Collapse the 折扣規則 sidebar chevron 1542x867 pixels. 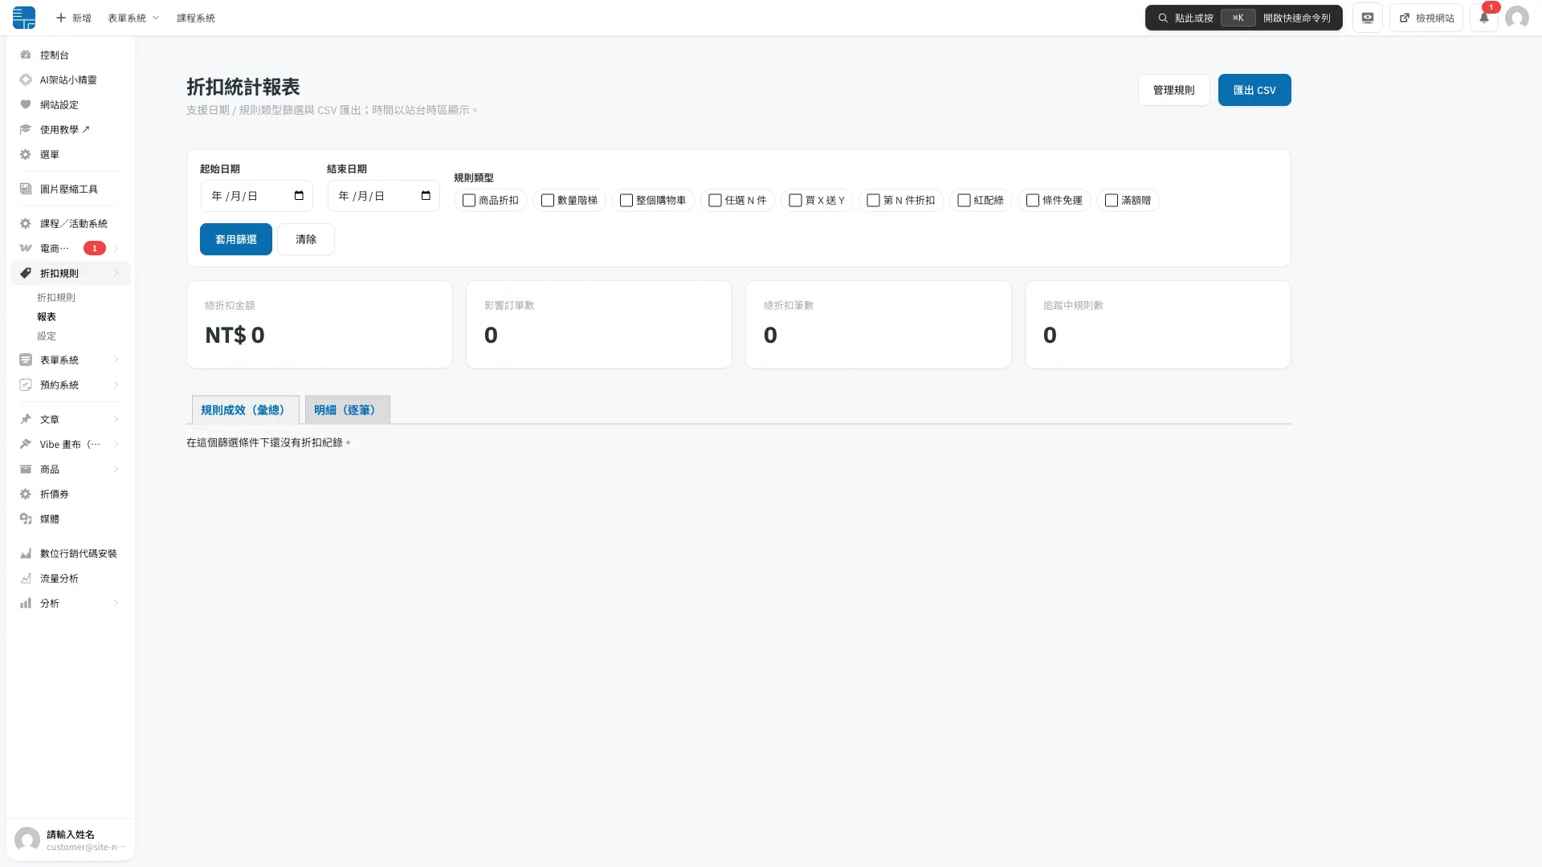pyautogui.click(x=116, y=273)
